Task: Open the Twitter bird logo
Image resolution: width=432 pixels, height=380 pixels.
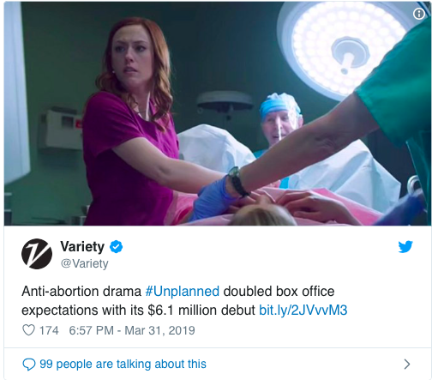Action: point(405,247)
